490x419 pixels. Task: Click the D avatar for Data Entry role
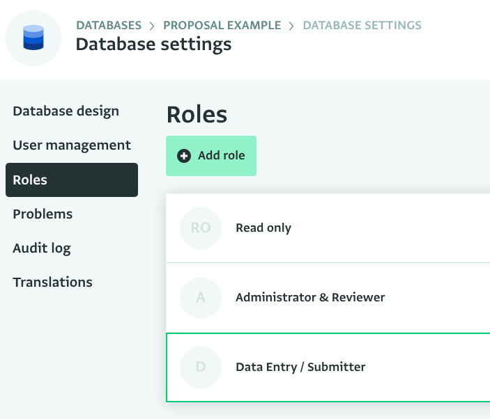click(x=201, y=367)
